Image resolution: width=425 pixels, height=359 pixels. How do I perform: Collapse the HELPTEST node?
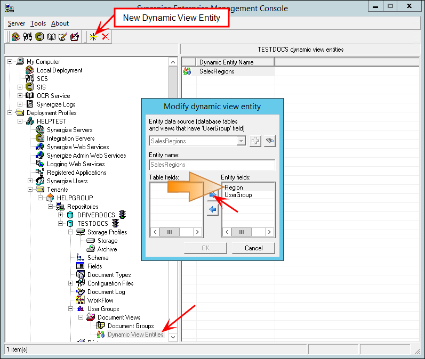[x=20, y=121]
